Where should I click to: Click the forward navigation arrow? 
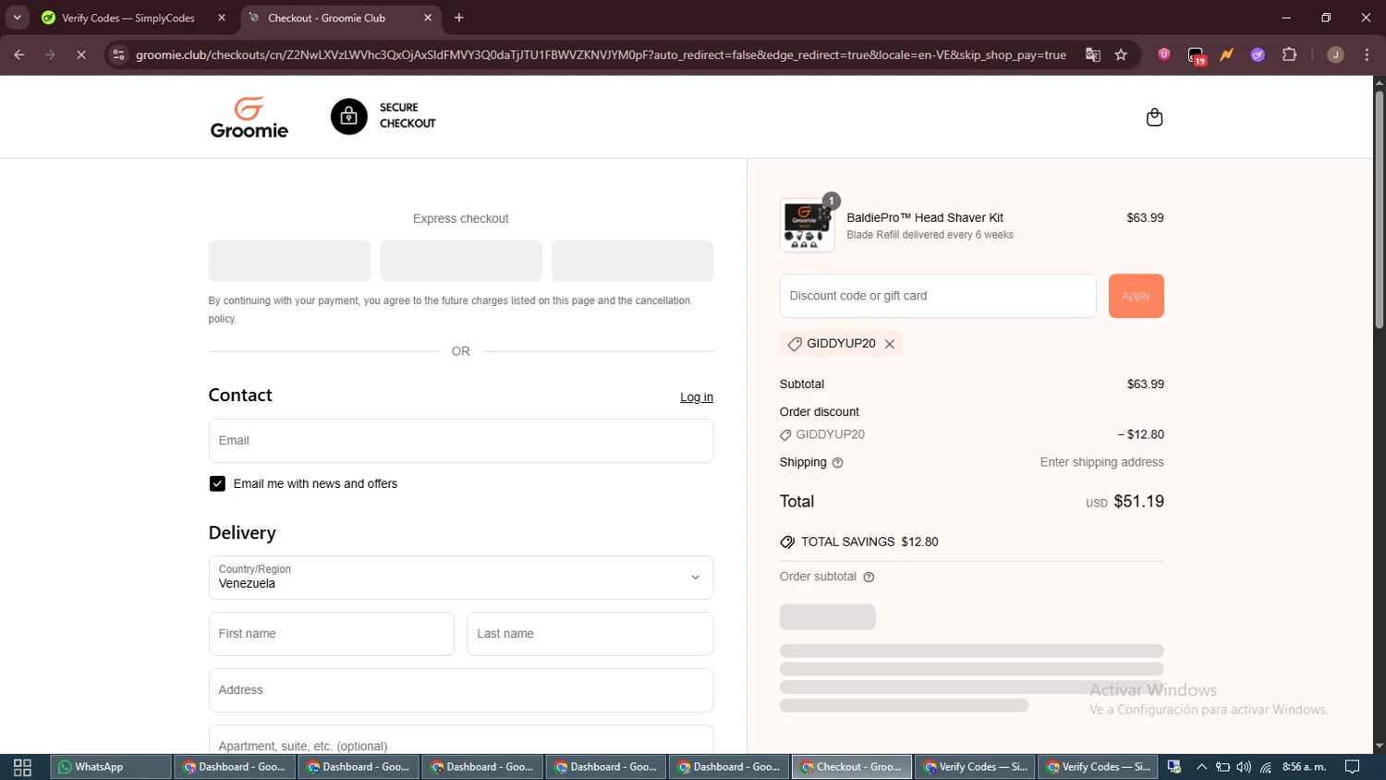[50, 55]
